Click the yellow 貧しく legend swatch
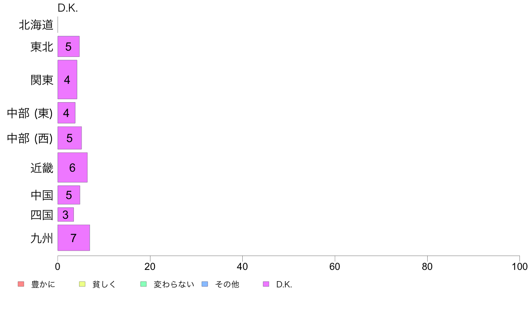This screenshot has height=330, width=532. (x=82, y=284)
